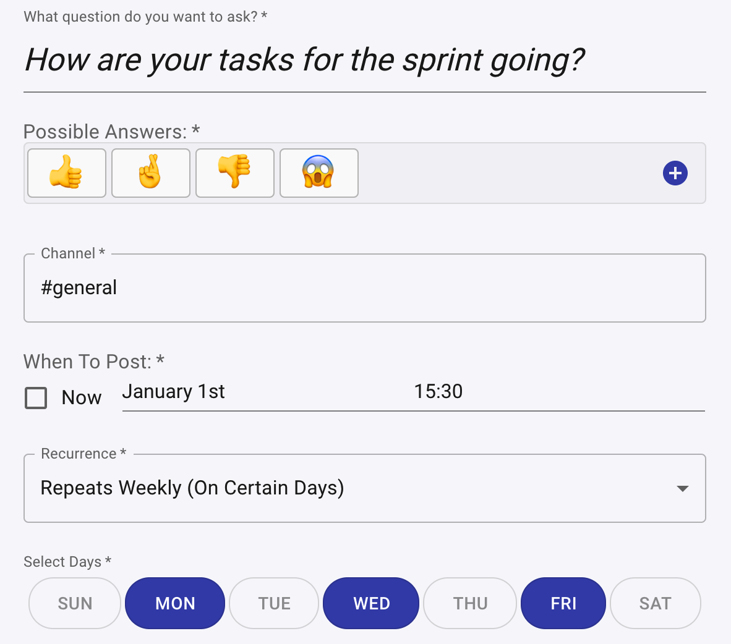Screen dimensions: 731x644
Task: Click the #general channel field
Action: coord(364,288)
